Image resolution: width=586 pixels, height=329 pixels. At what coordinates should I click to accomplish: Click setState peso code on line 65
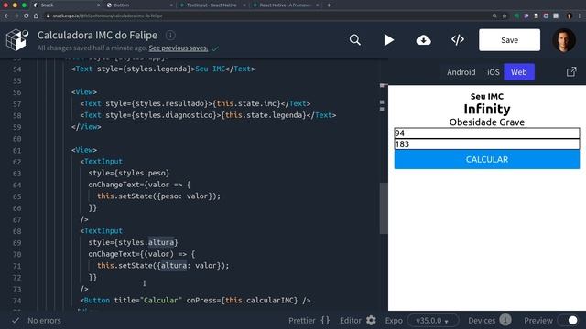[158, 196]
